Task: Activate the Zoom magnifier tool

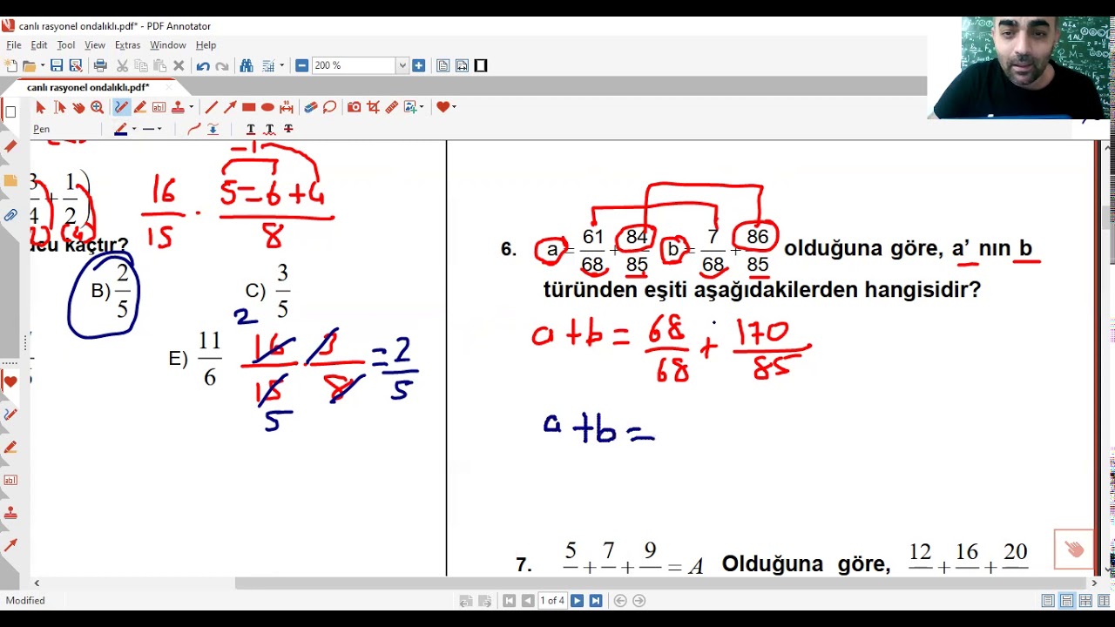Action: tap(98, 107)
